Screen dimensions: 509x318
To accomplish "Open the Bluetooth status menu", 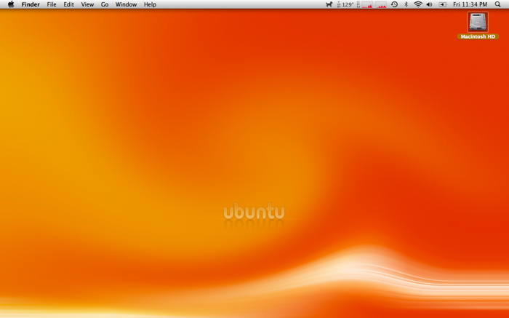I will 406,4.
